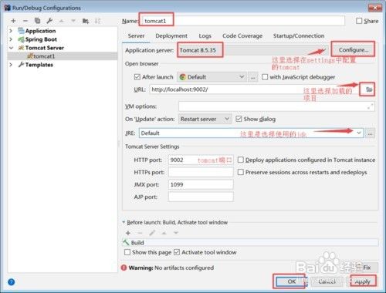Screen dimensions: 386x293
Task: Switch to Code Coverage tab
Action: pos(242,36)
